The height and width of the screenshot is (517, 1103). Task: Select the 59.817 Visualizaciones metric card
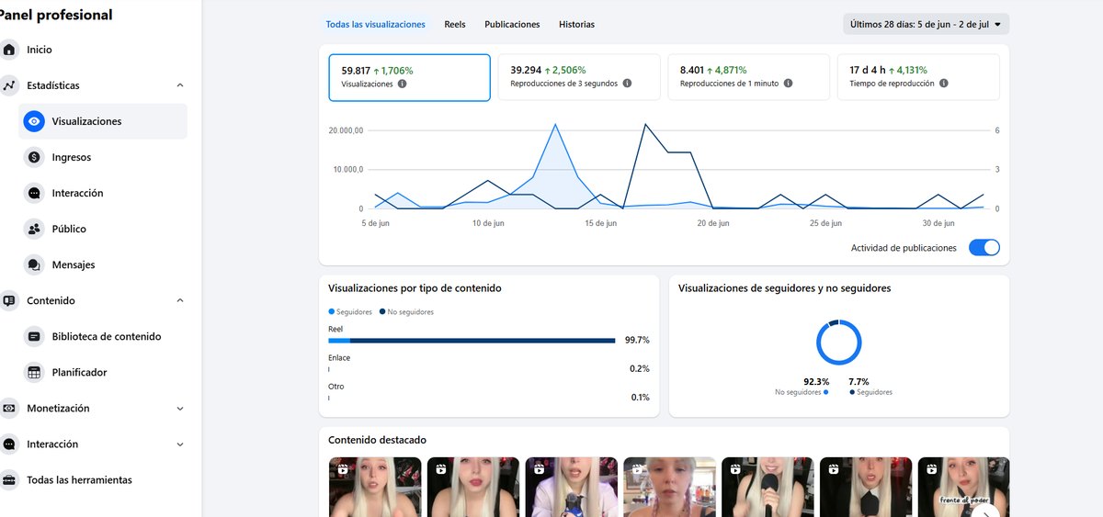click(x=409, y=77)
